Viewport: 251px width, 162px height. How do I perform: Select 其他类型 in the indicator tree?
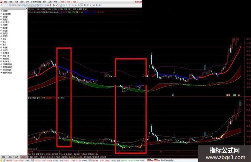6,53
